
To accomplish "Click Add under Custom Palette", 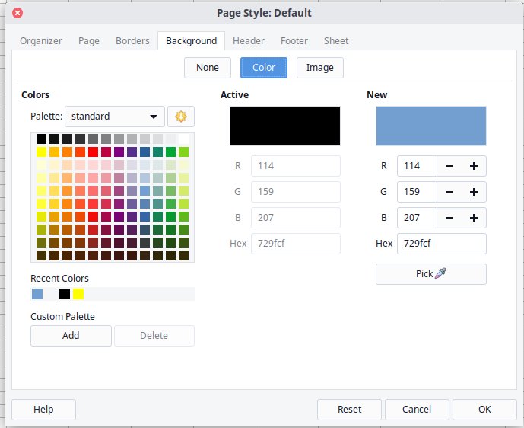I will tap(71, 336).
